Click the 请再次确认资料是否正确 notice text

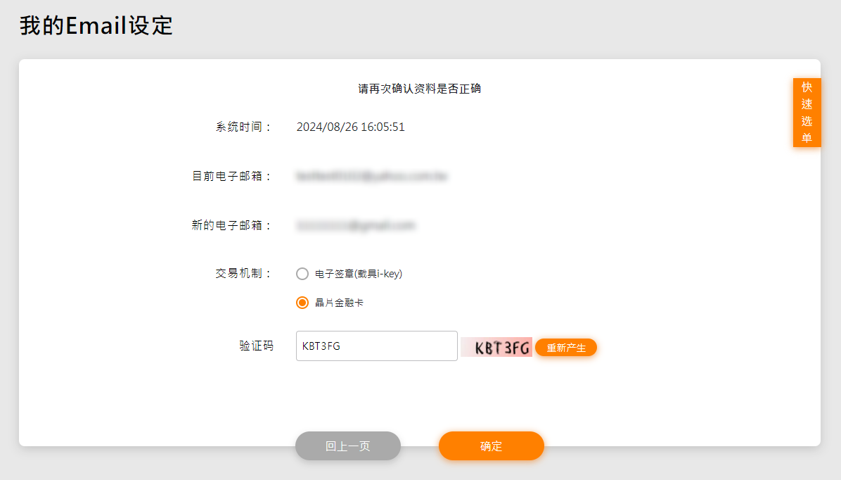(x=420, y=89)
